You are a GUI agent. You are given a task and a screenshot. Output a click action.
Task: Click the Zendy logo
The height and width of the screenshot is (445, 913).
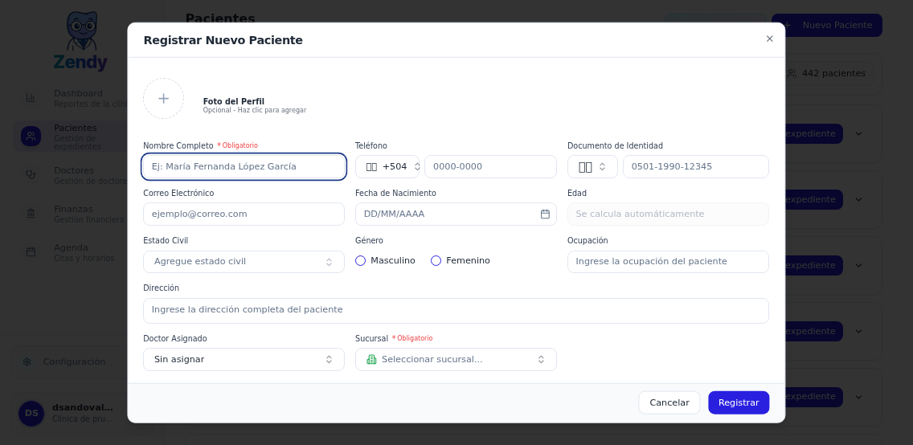pos(80,41)
